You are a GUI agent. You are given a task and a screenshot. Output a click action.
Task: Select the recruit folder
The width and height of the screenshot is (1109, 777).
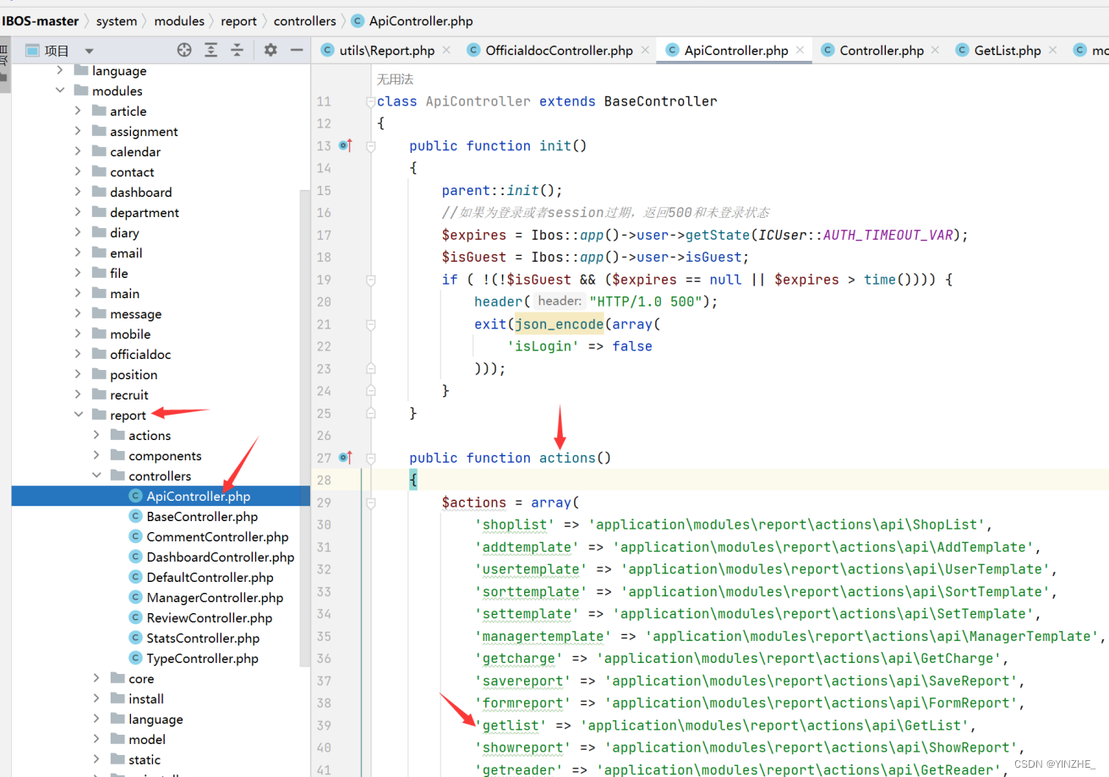(x=128, y=395)
